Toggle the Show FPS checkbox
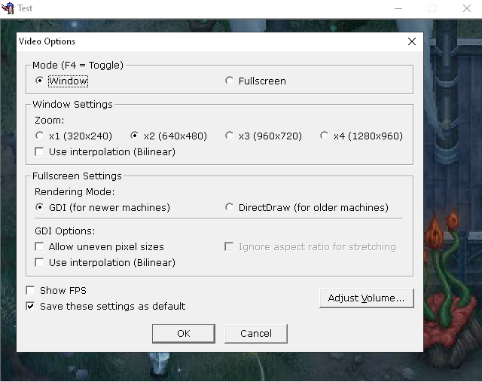The width and height of the screenshot is (482, 382). tap(30, 290)
